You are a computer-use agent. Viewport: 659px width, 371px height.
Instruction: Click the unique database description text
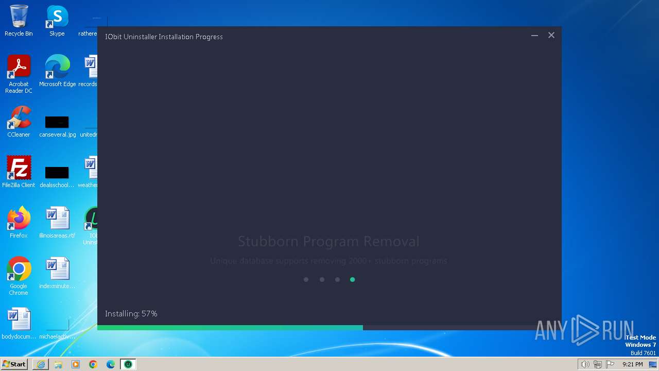coord(328,261)
